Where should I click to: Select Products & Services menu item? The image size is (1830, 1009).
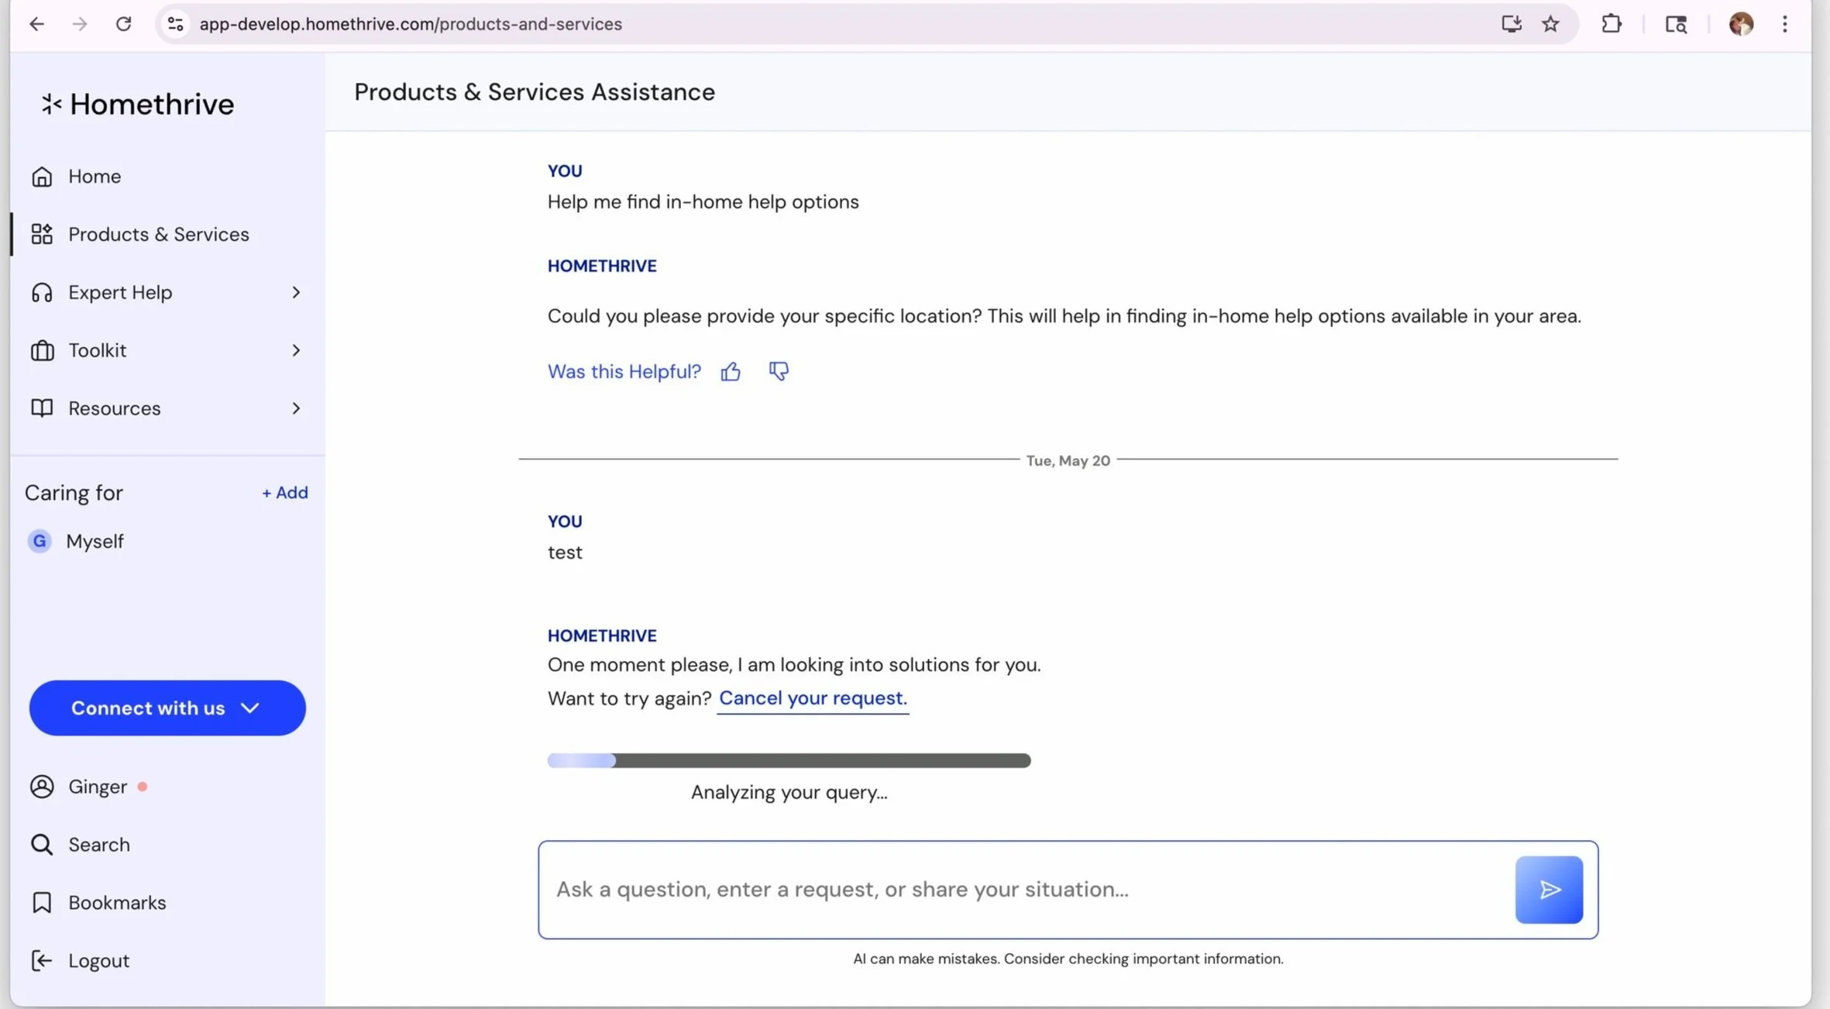[x=158, y=234]
